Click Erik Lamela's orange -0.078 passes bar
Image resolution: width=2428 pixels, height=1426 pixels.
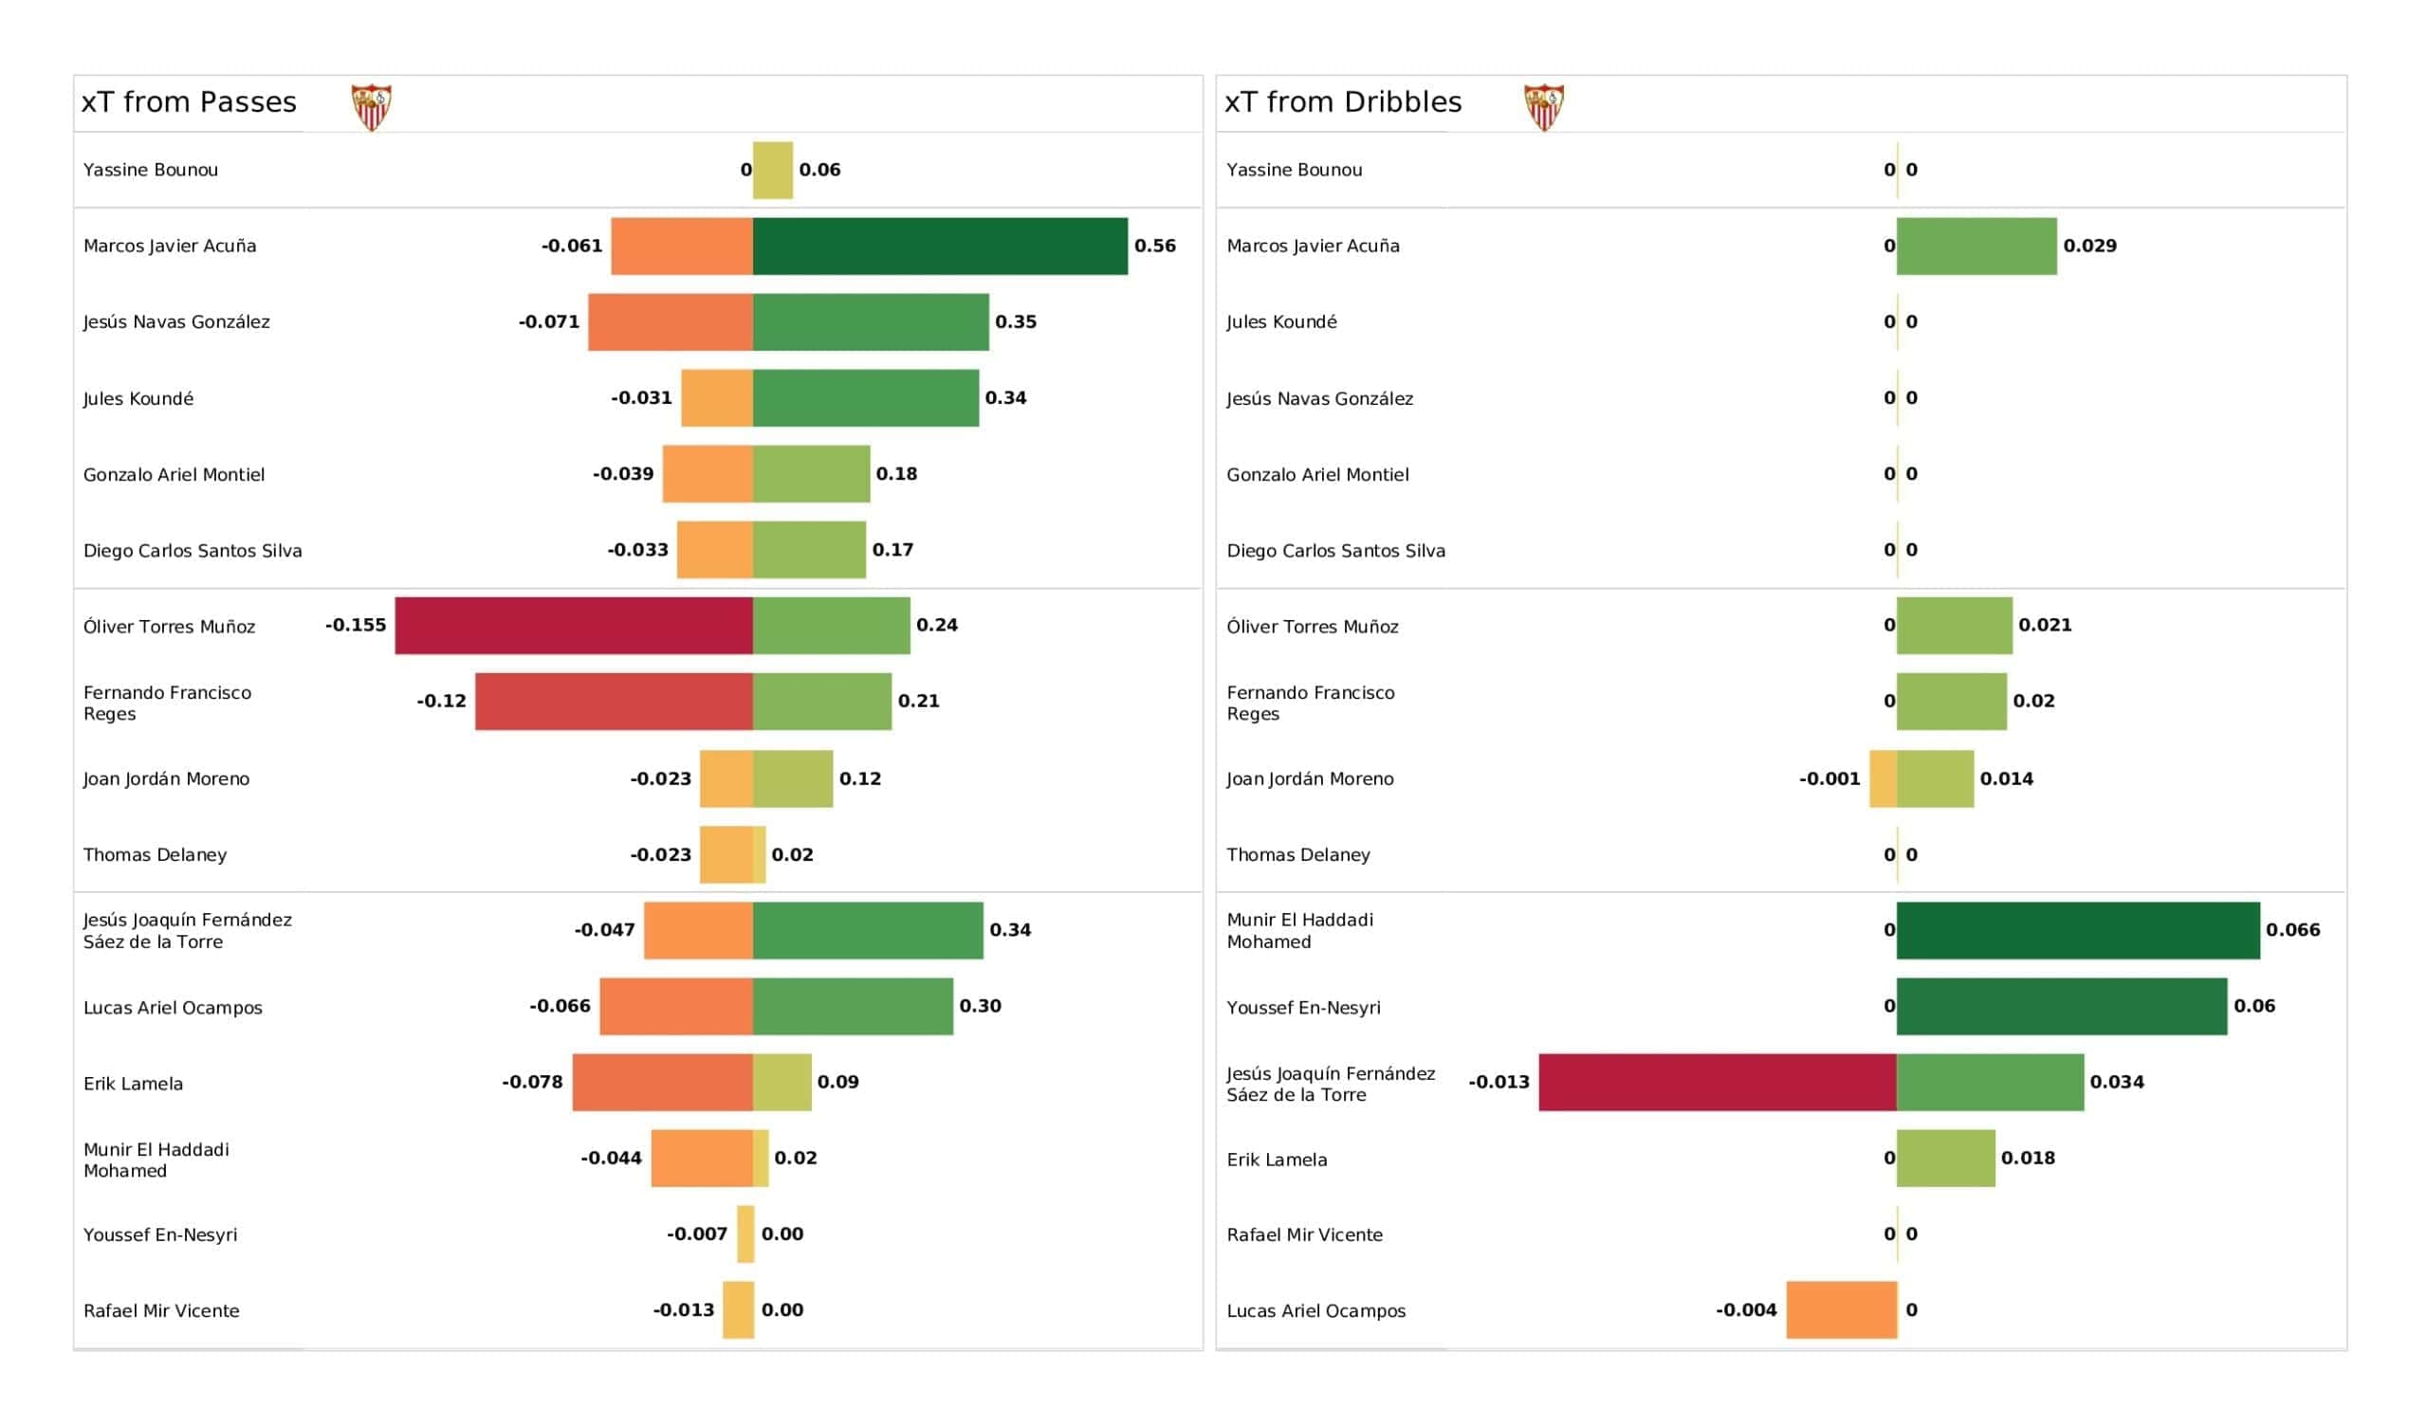tap(662, 1082)
